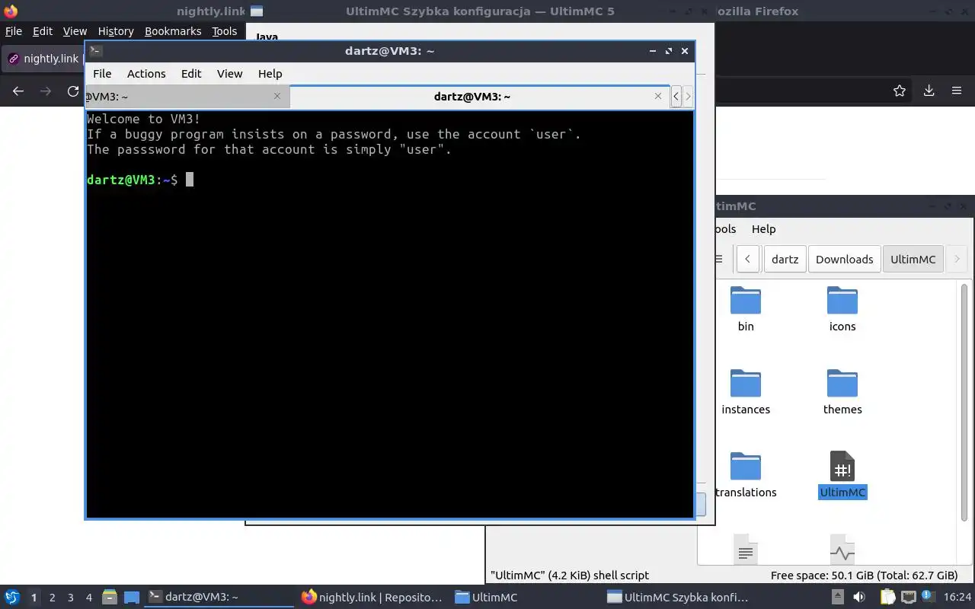Screen dimensions: 975x609
Task: Select the nightly.link Firefox tab
Action: pos(44,59)
